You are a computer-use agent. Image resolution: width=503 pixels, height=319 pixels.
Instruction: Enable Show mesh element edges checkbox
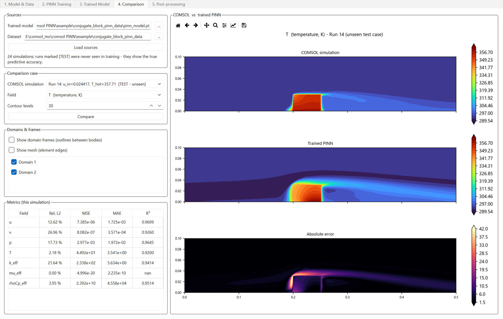[x=12, y=150]
